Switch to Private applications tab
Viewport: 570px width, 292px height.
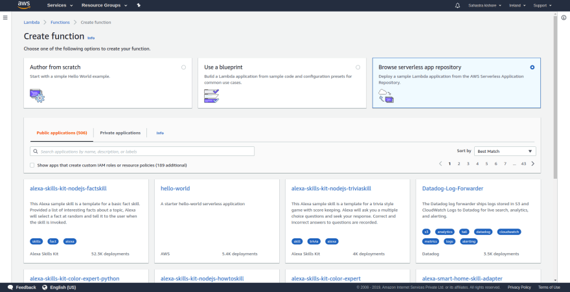(x=120, y=133)
